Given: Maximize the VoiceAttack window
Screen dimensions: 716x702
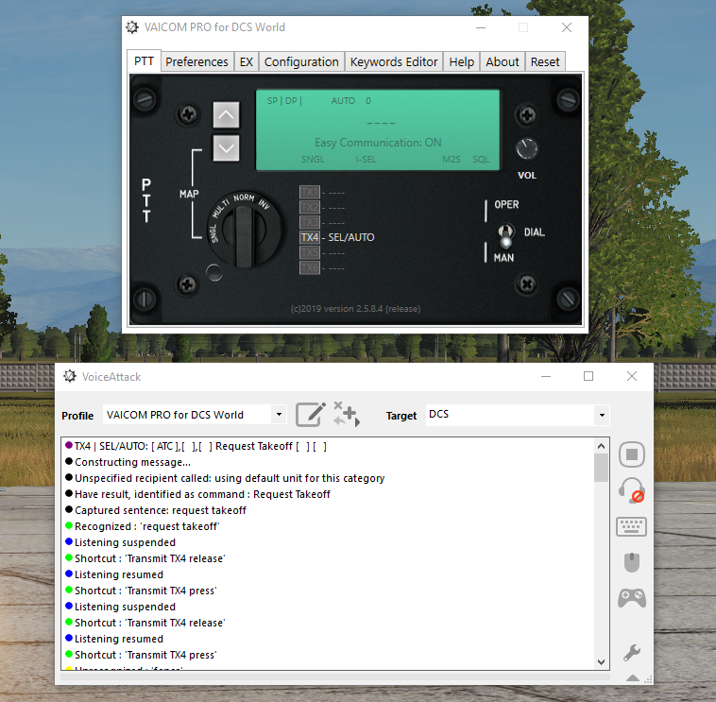Looking at the screenshot, I should pos(588,376).
